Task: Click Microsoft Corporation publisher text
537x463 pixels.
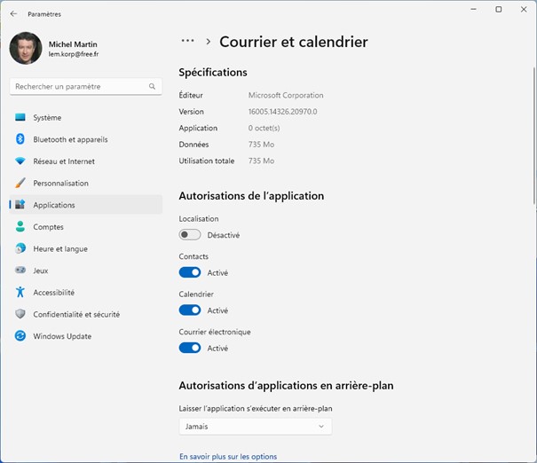Action: 286,95
